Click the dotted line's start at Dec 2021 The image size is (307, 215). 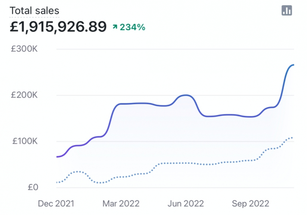tap(58, 182)
